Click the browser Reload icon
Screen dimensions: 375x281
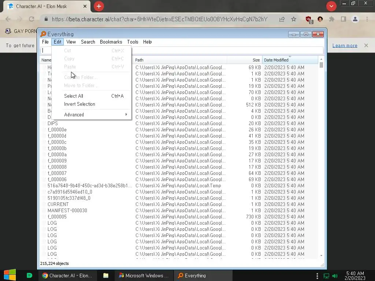(31, 19)
